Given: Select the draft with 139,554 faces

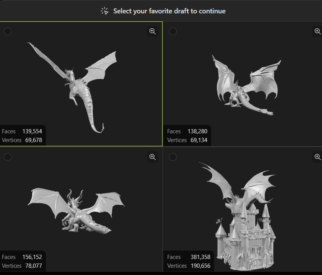Looking at the screenshot, I should (x=8, y=31).
